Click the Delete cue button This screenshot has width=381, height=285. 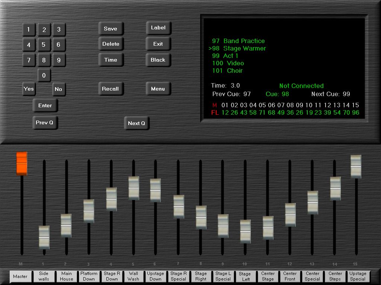tap(111, 44)
